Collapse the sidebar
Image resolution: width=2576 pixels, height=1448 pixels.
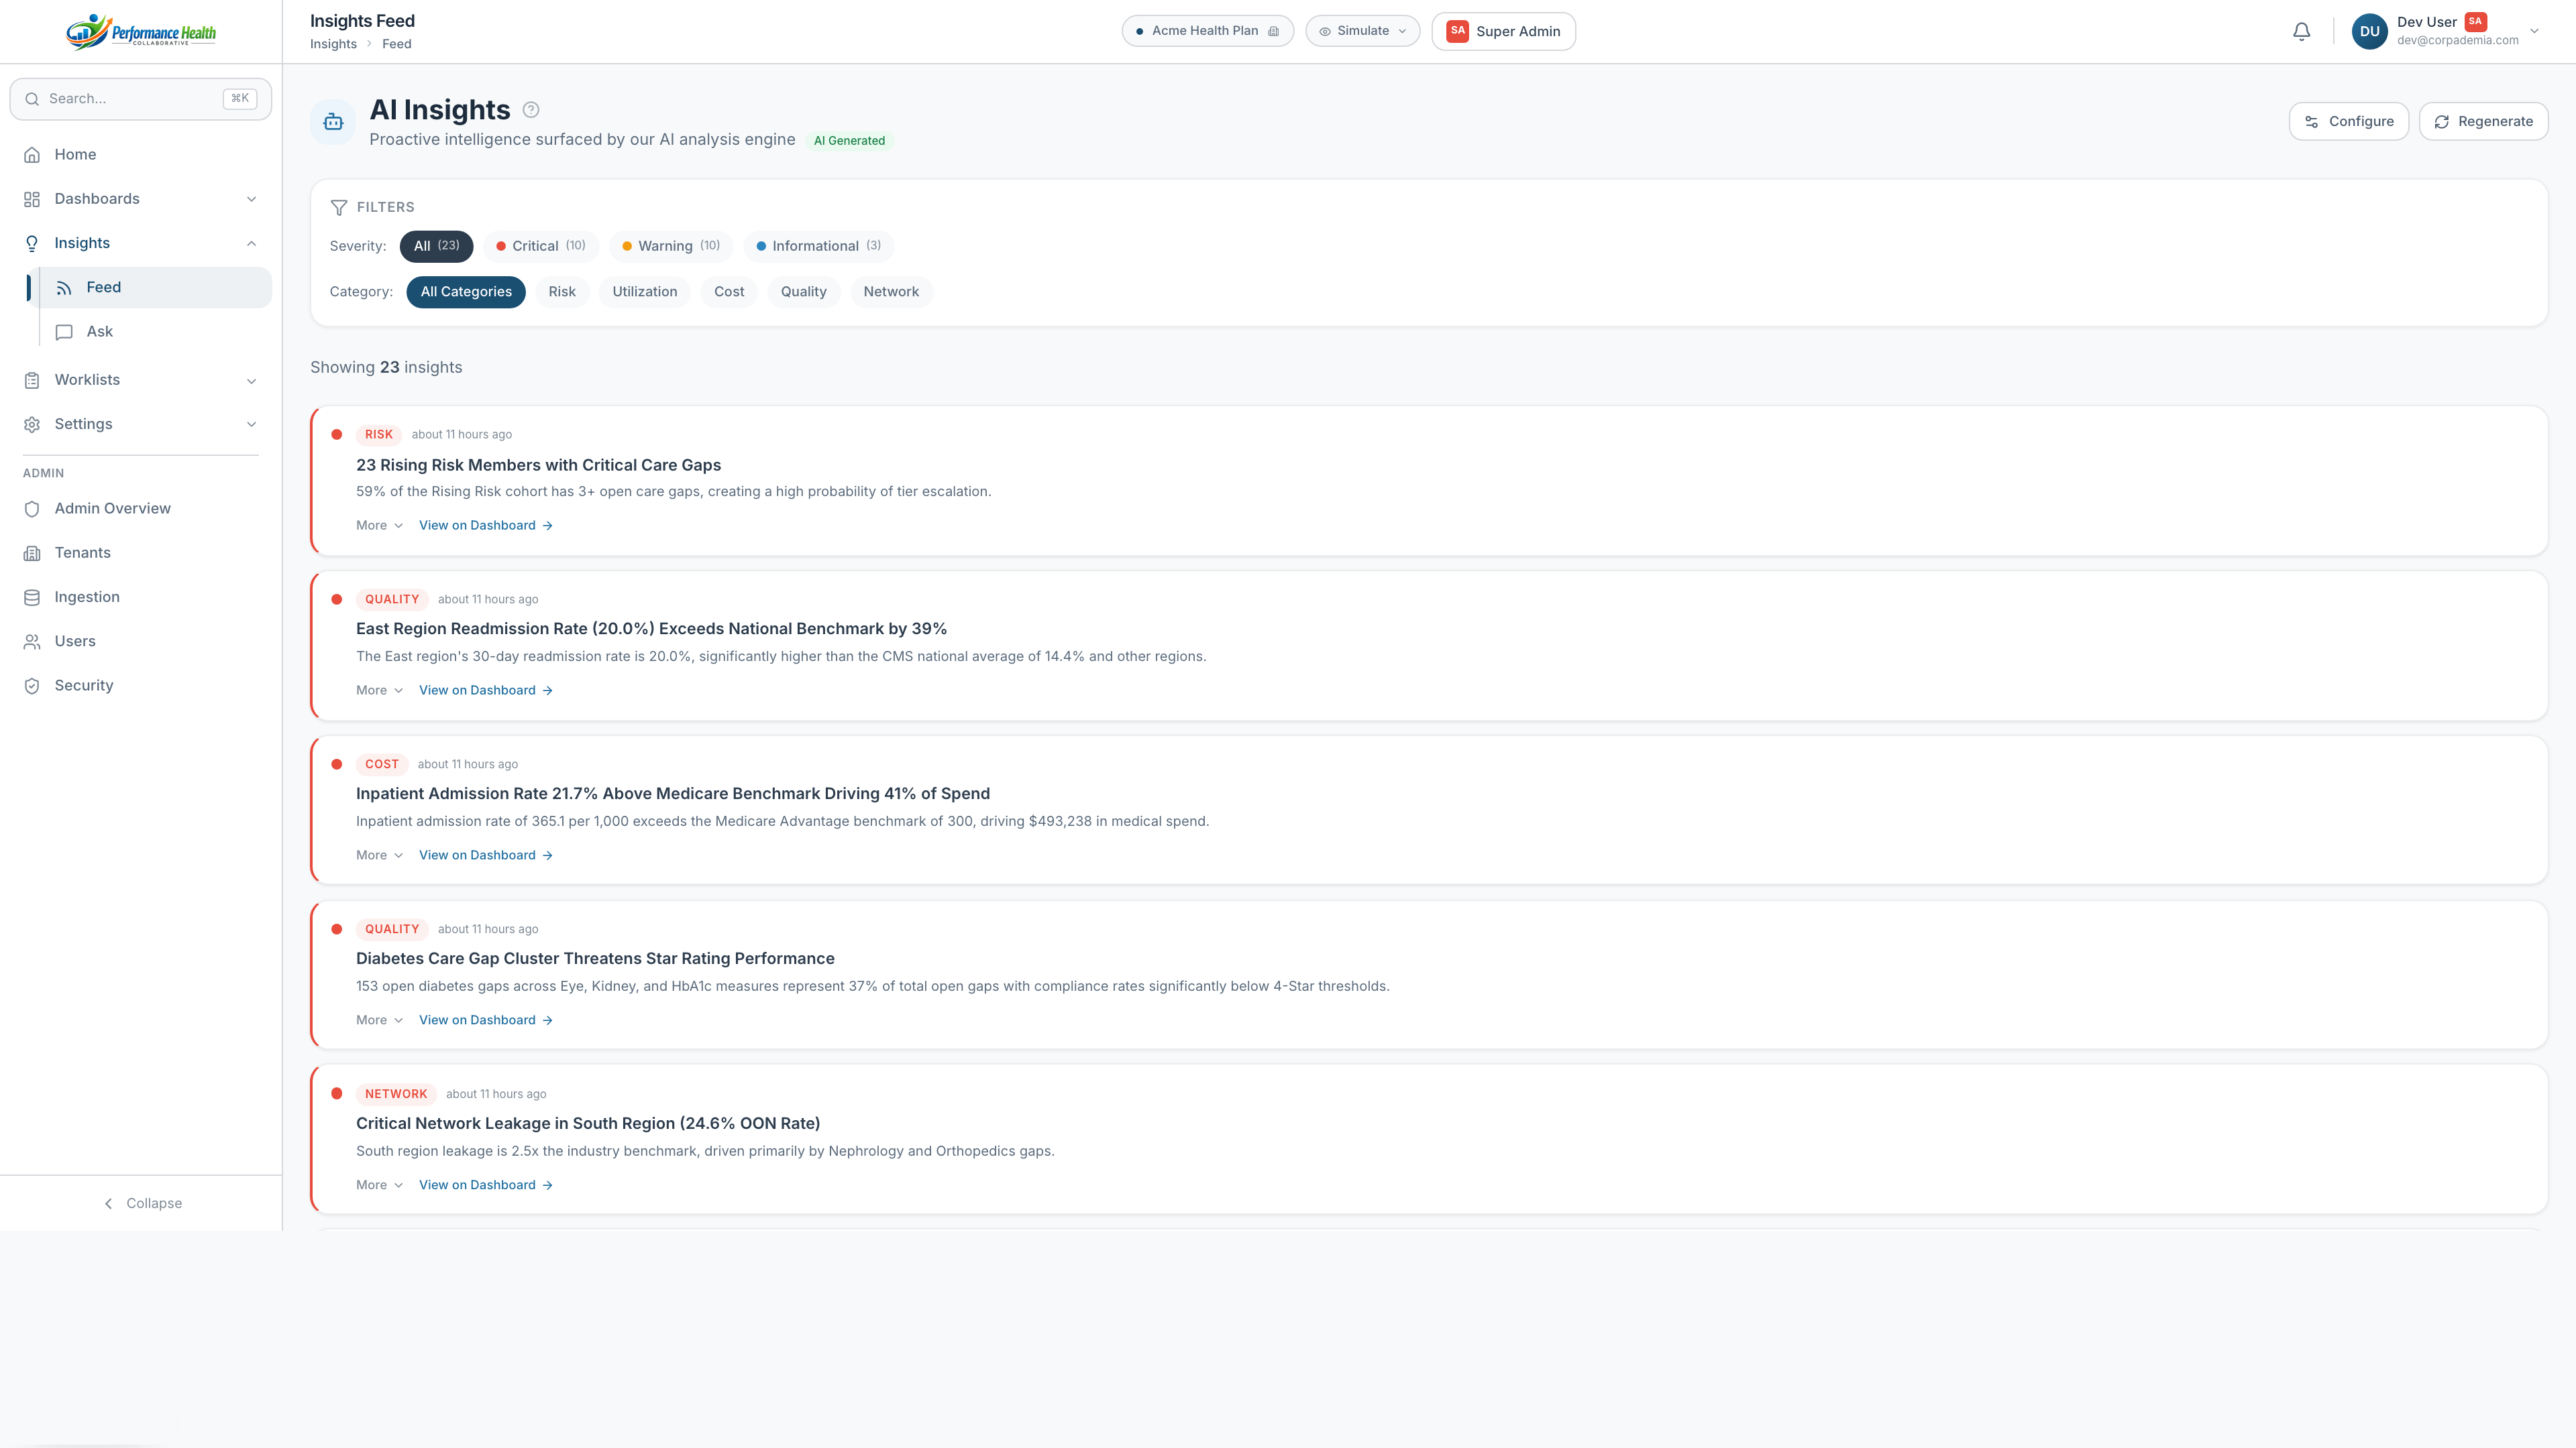point(142,1204)
